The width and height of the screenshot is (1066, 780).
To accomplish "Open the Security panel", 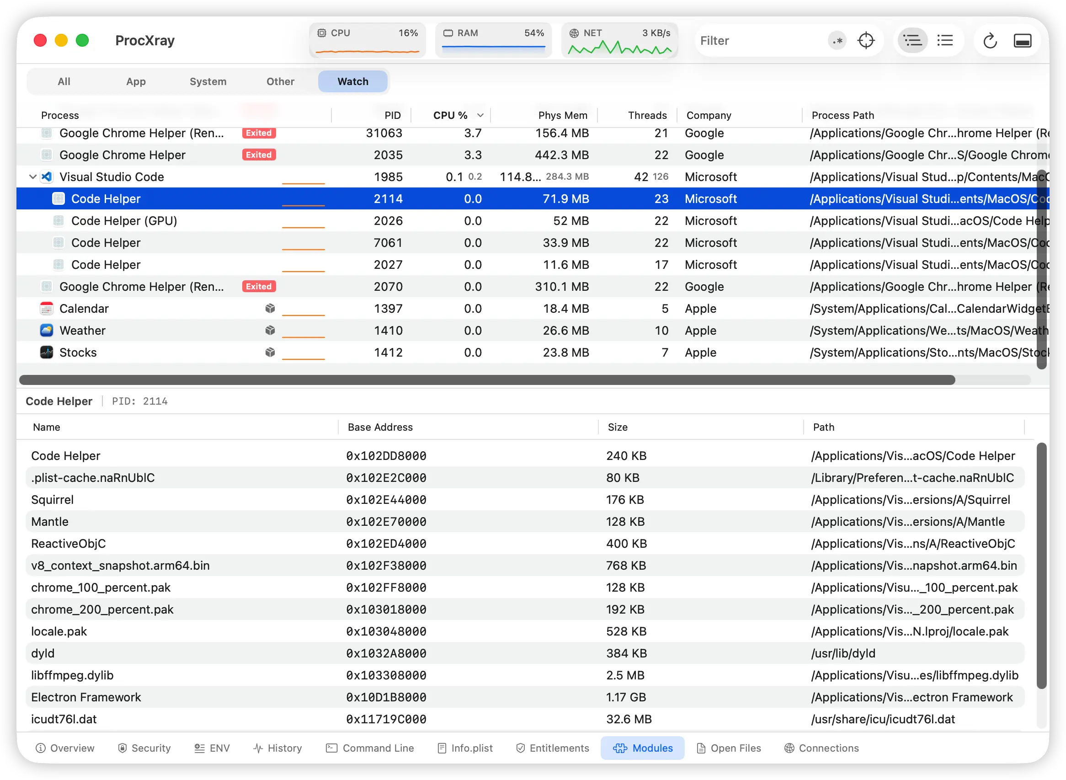I will point(144,748).
